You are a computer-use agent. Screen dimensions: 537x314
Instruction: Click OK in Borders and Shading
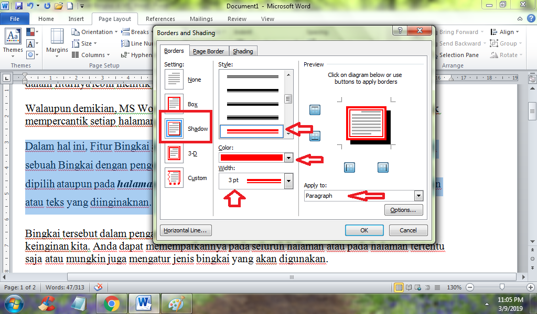tap(364, 230)
